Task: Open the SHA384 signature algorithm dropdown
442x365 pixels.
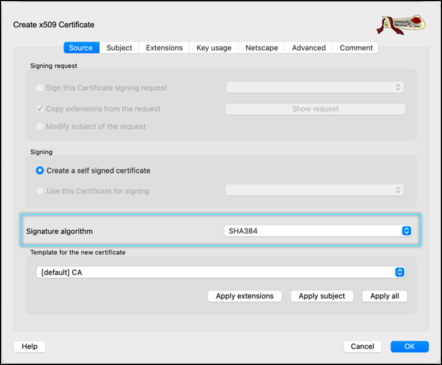Action: tap(318, 231)
